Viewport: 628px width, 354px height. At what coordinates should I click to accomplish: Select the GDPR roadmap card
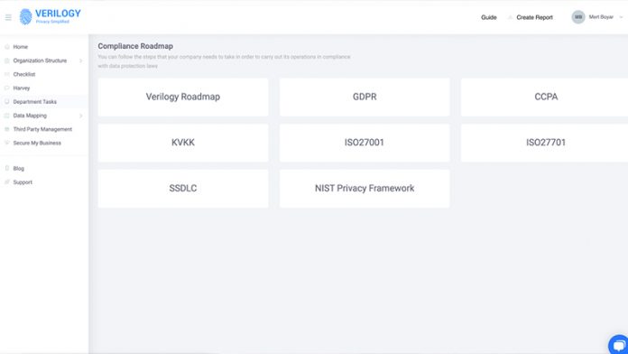pos(365,97)
